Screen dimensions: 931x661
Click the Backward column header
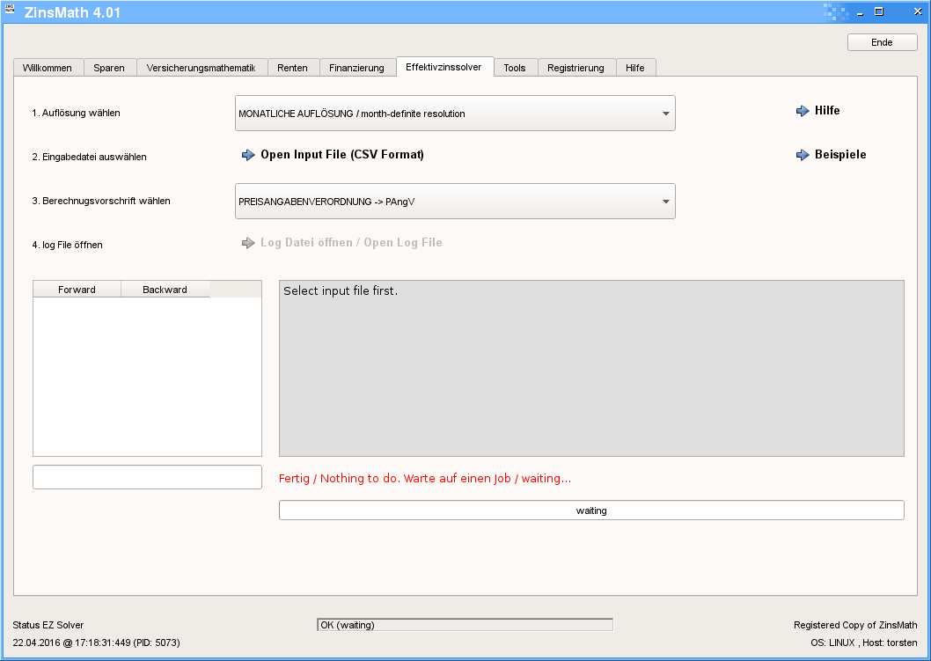click(165, 290)
